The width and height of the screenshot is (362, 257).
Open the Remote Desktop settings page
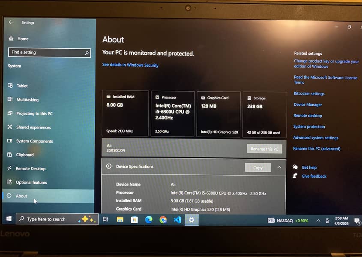tap(31, 169)
